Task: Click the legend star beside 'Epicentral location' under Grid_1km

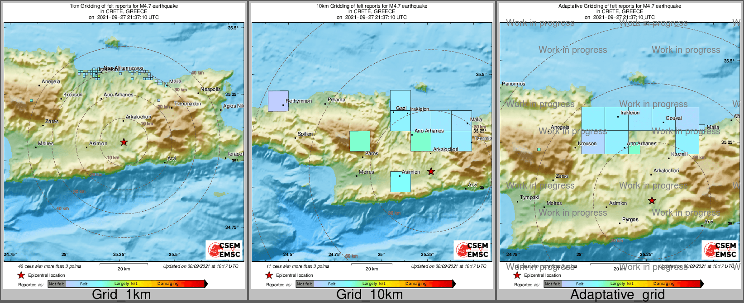Action: [x=21, y=275]
